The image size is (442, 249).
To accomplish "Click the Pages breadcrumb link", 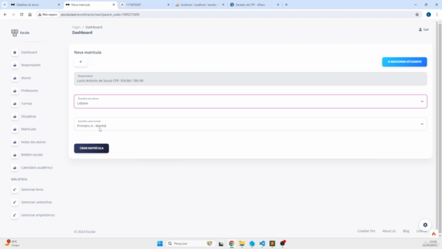I will coord(77,27).
